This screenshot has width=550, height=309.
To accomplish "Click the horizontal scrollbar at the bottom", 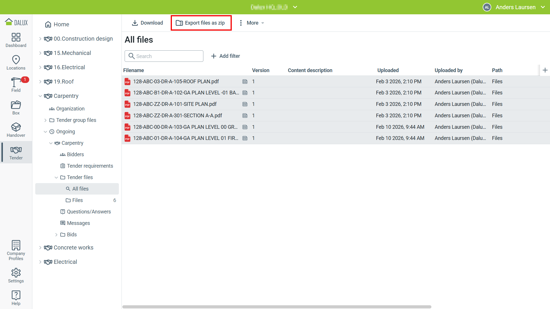I will click(x=277, y=307).
